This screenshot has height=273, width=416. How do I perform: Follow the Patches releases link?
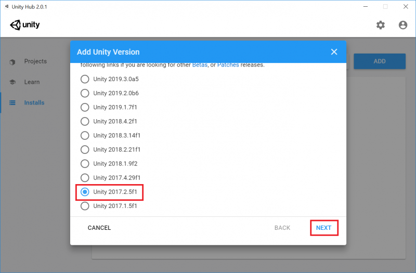(228, 65)
